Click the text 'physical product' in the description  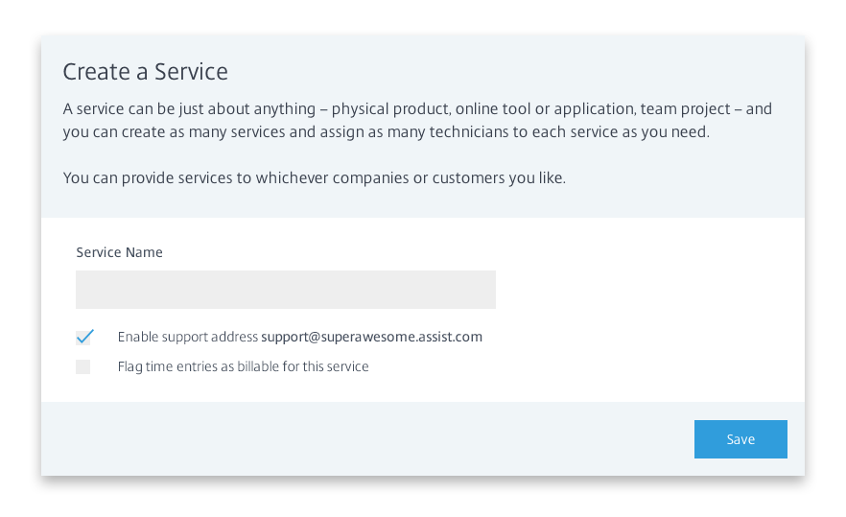pyautogui.click(x=391, y=109)
